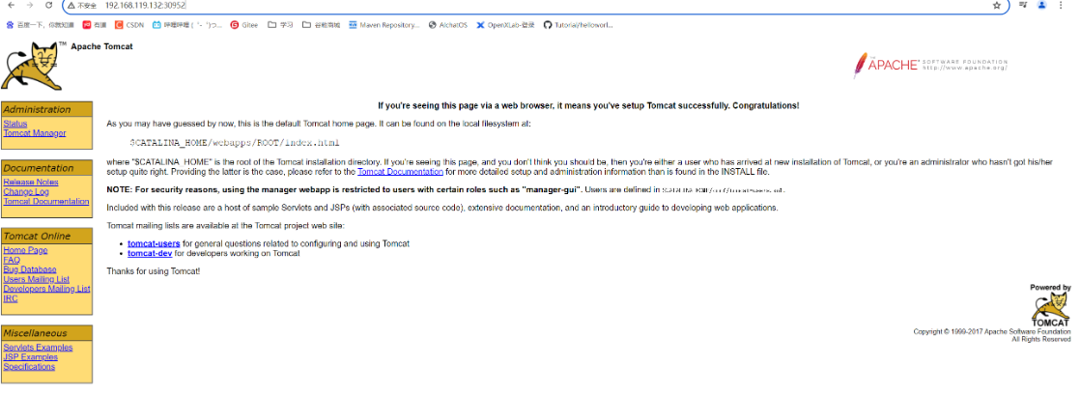Open the Chrome three-dot menu
The image size is (1081, 395).
1061,5
